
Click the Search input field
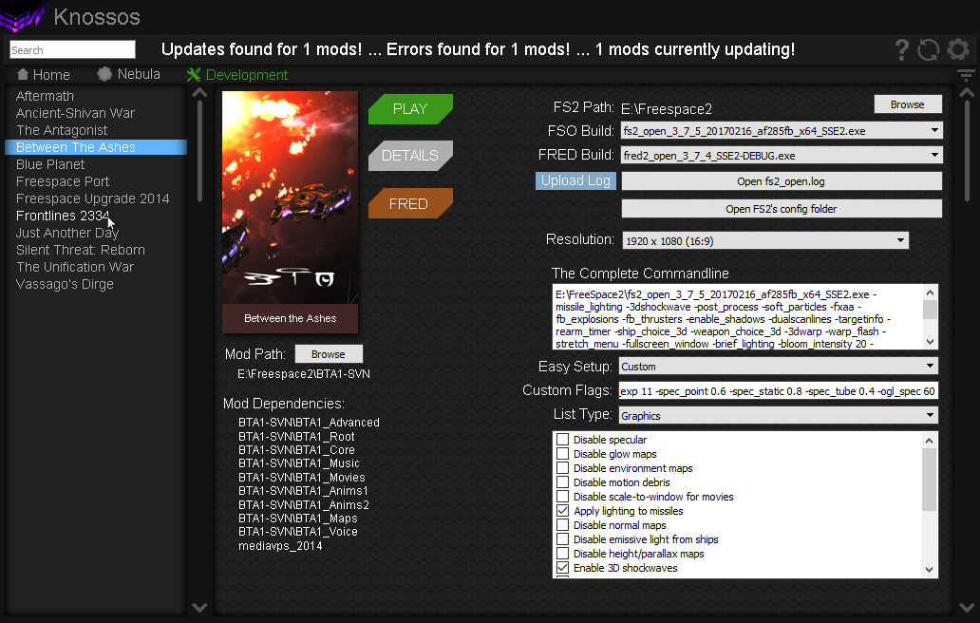tap(72, 50)
